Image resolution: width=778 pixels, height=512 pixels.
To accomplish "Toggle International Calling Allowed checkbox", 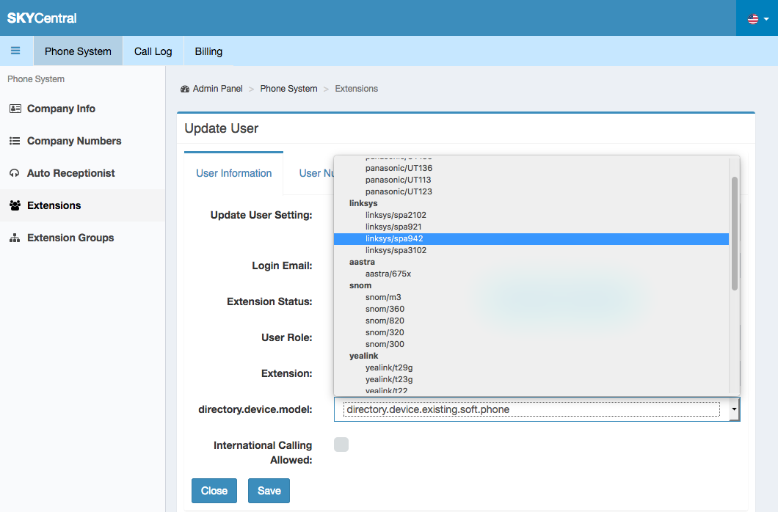I will 341,445.
